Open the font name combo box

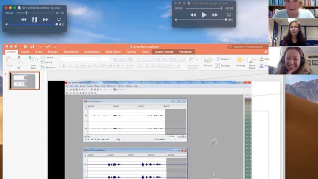click(79, 59)
